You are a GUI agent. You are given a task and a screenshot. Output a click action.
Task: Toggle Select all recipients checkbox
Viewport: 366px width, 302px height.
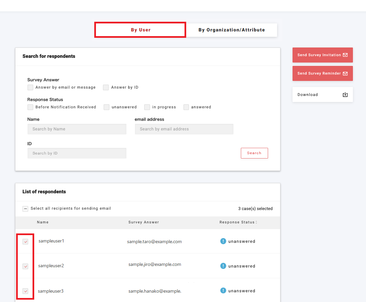(x=25, y=209)
